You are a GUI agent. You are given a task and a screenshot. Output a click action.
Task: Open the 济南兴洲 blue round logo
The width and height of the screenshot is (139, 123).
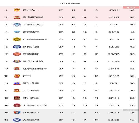pos(17,47)
